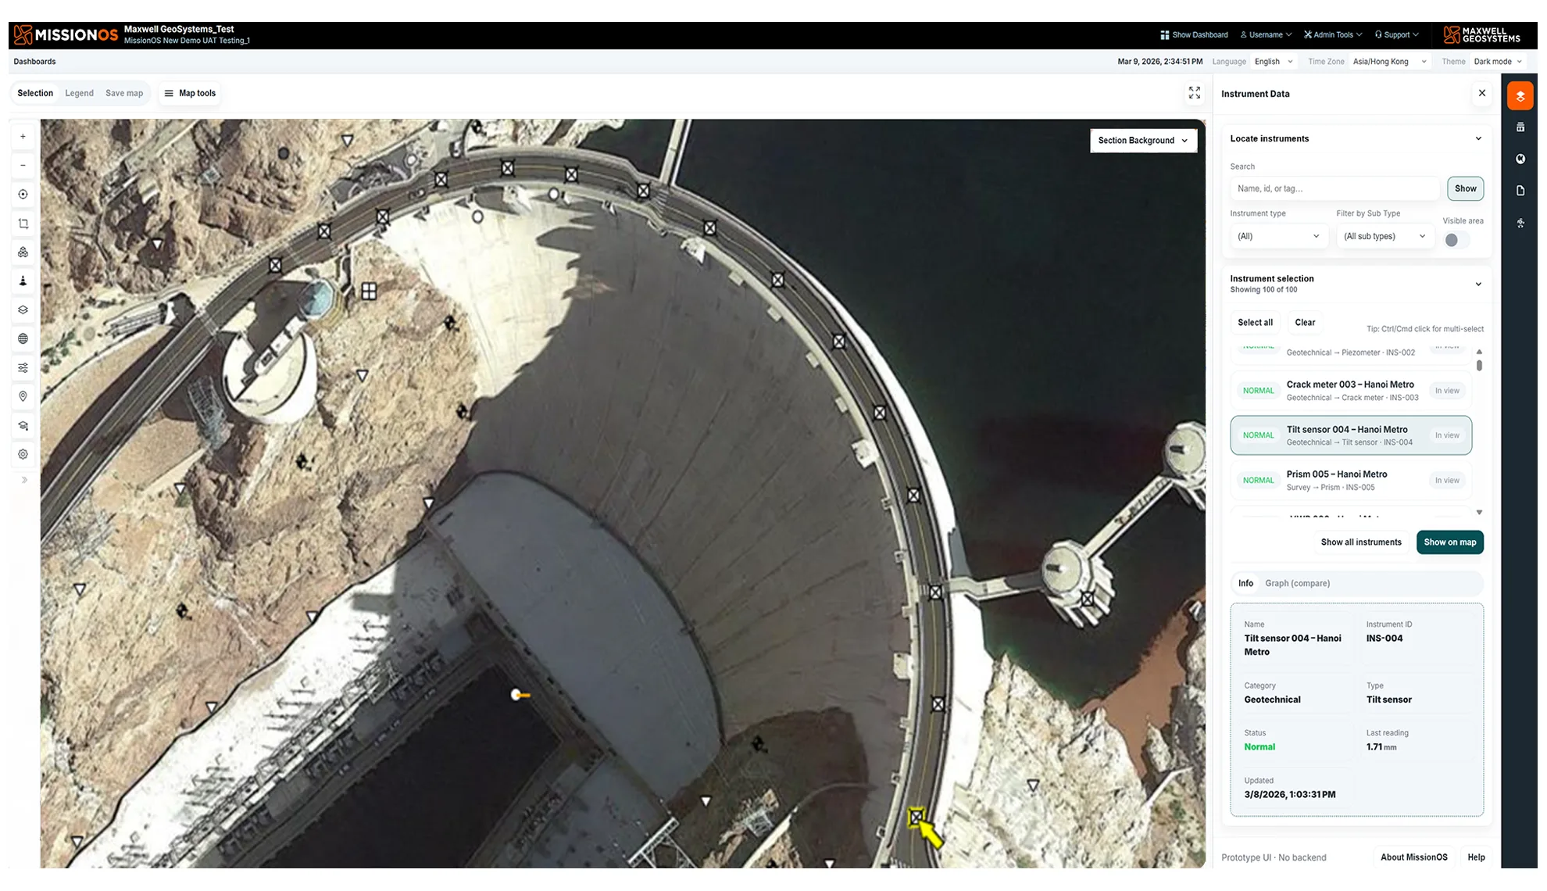Toggle fullscreen map view icon

[1195, 93]
